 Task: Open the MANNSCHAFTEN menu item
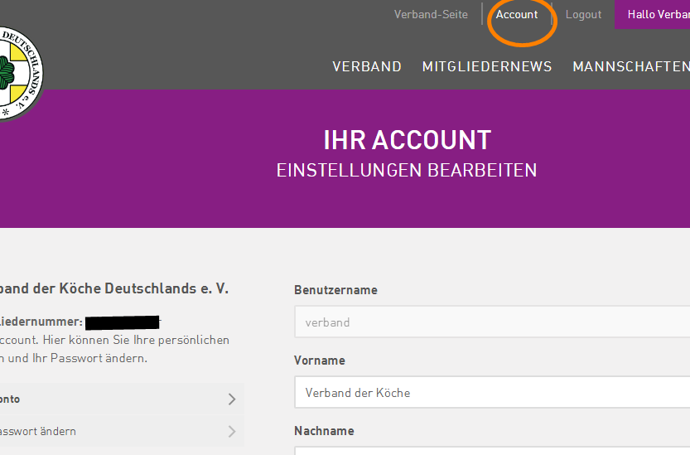(x=631, y=66)
